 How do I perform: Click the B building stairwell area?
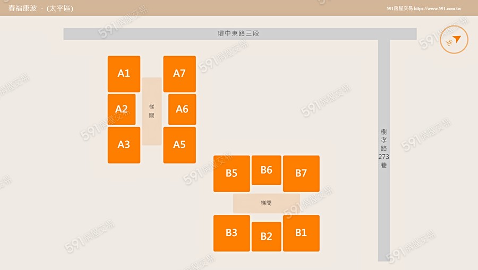pyautogui.click(x=266, y=203)
